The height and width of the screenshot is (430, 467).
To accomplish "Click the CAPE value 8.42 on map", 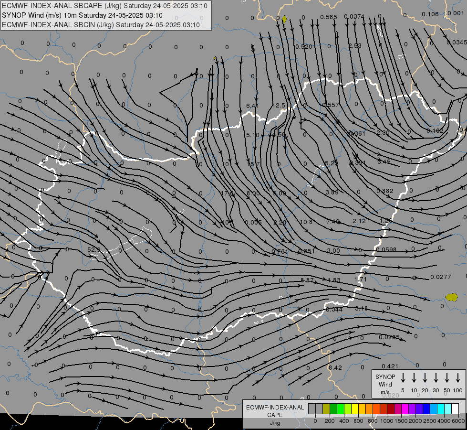I will click(335, 367).
